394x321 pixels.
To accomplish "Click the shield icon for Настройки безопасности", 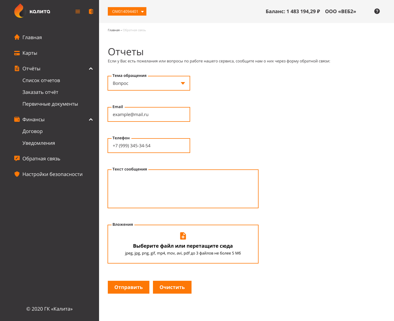I will (17, 174).
